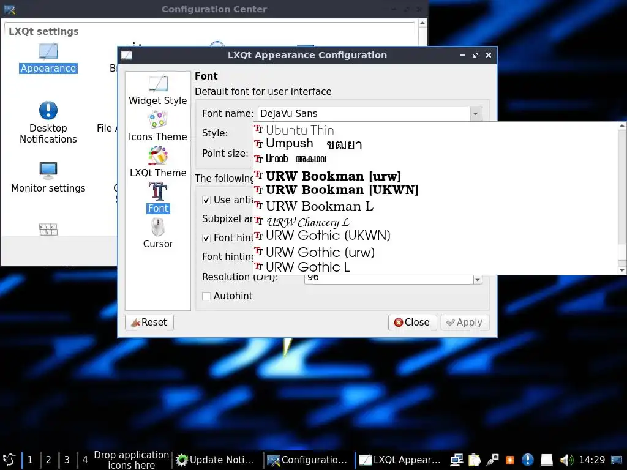The image size is (627, 470).
Task: Switch to LXQt Appear... taskbar window
Action: click(x=400, y=460)
